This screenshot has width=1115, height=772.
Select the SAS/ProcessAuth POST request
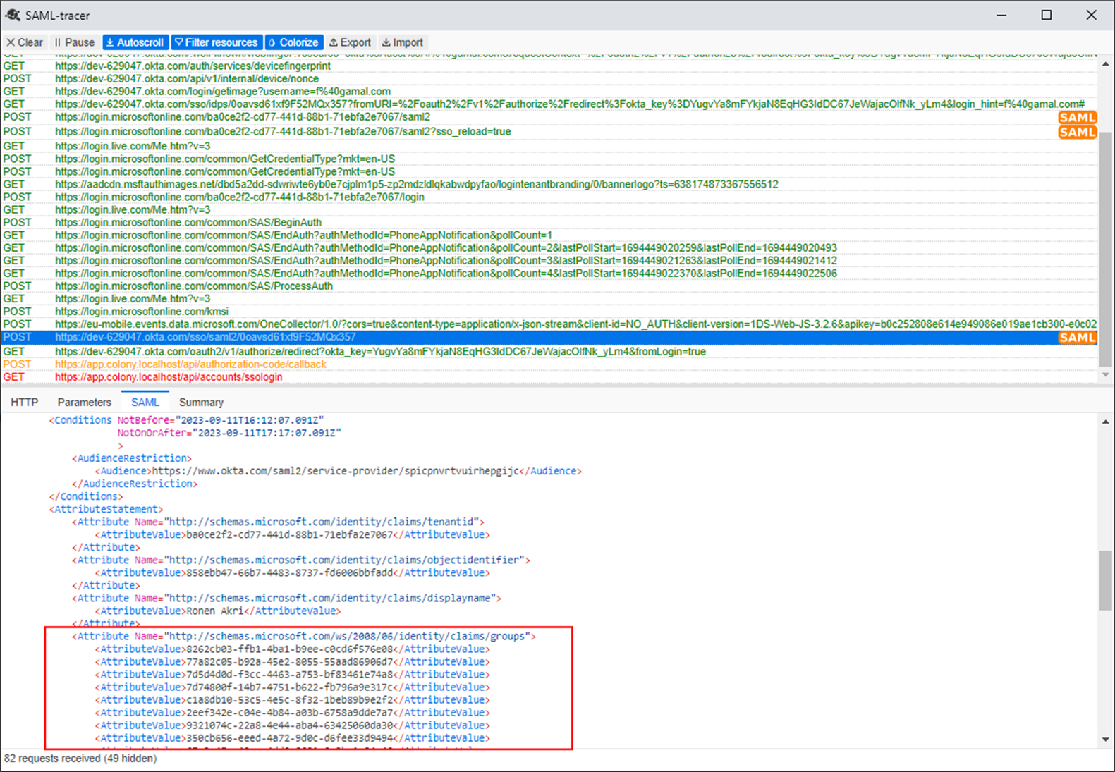tap(549, 286)
